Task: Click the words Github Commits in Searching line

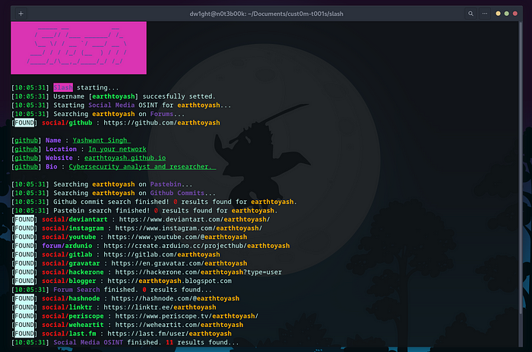Action: pos(177,193)
